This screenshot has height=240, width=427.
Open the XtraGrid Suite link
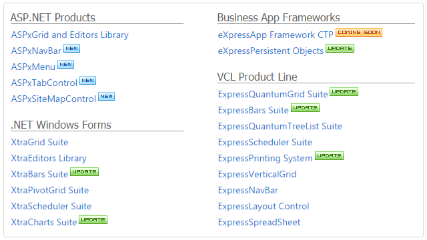point(40,142)
